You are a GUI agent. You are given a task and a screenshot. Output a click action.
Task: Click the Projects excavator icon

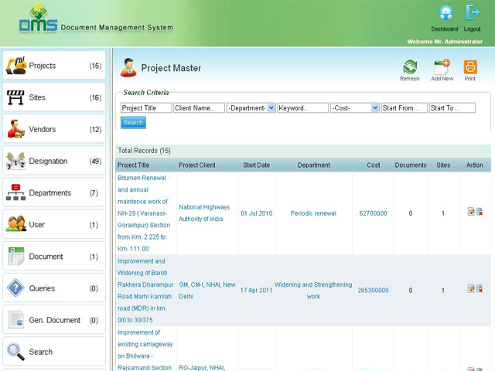click(x=15, y=66)
